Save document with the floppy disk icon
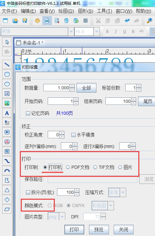 (25, 21)
